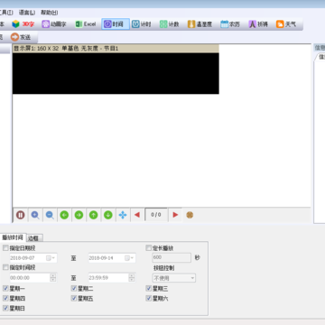Click the 600 seconds duration field
325x325 pixels.
172,257
